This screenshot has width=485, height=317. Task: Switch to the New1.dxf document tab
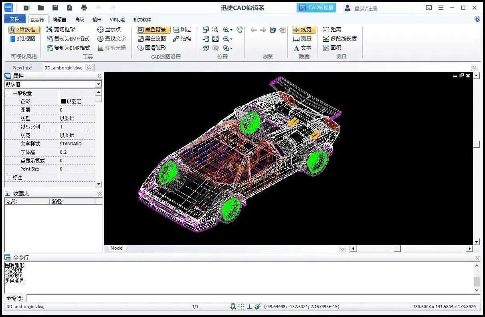(22, 68)
